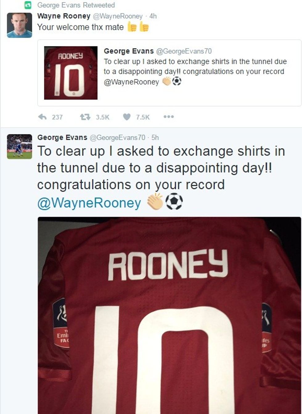Click the large blue @WayneRooney mention

(x=89, y=203)
